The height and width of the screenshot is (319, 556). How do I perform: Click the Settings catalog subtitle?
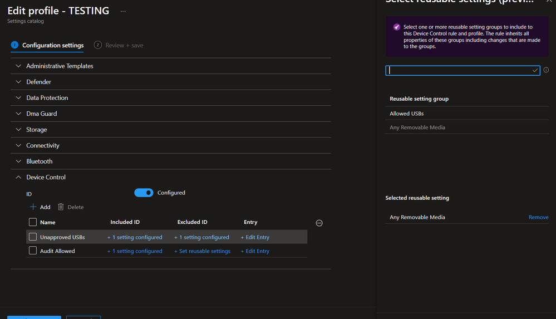26,21
